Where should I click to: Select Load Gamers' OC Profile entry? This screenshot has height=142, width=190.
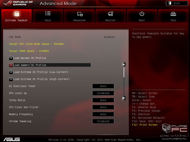tap(50, 65)
